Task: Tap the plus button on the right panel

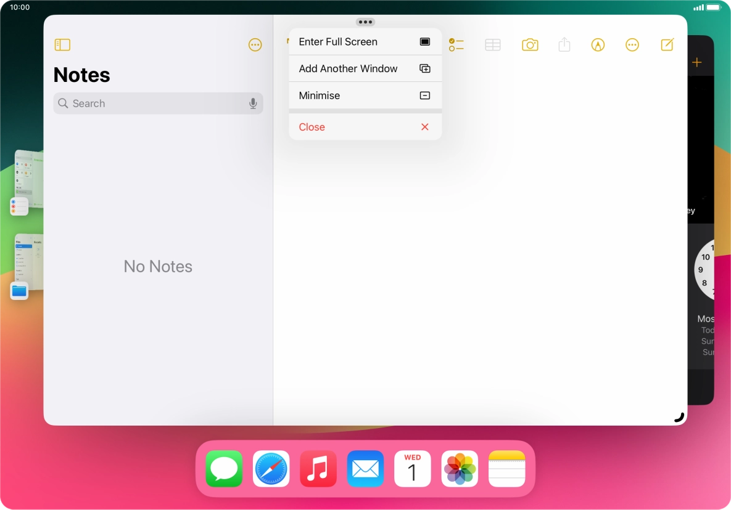Action: pos(696,62)
